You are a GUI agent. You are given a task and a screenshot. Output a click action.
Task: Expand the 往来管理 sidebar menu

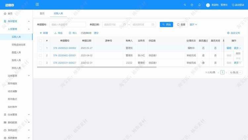(x=16, y=115)
